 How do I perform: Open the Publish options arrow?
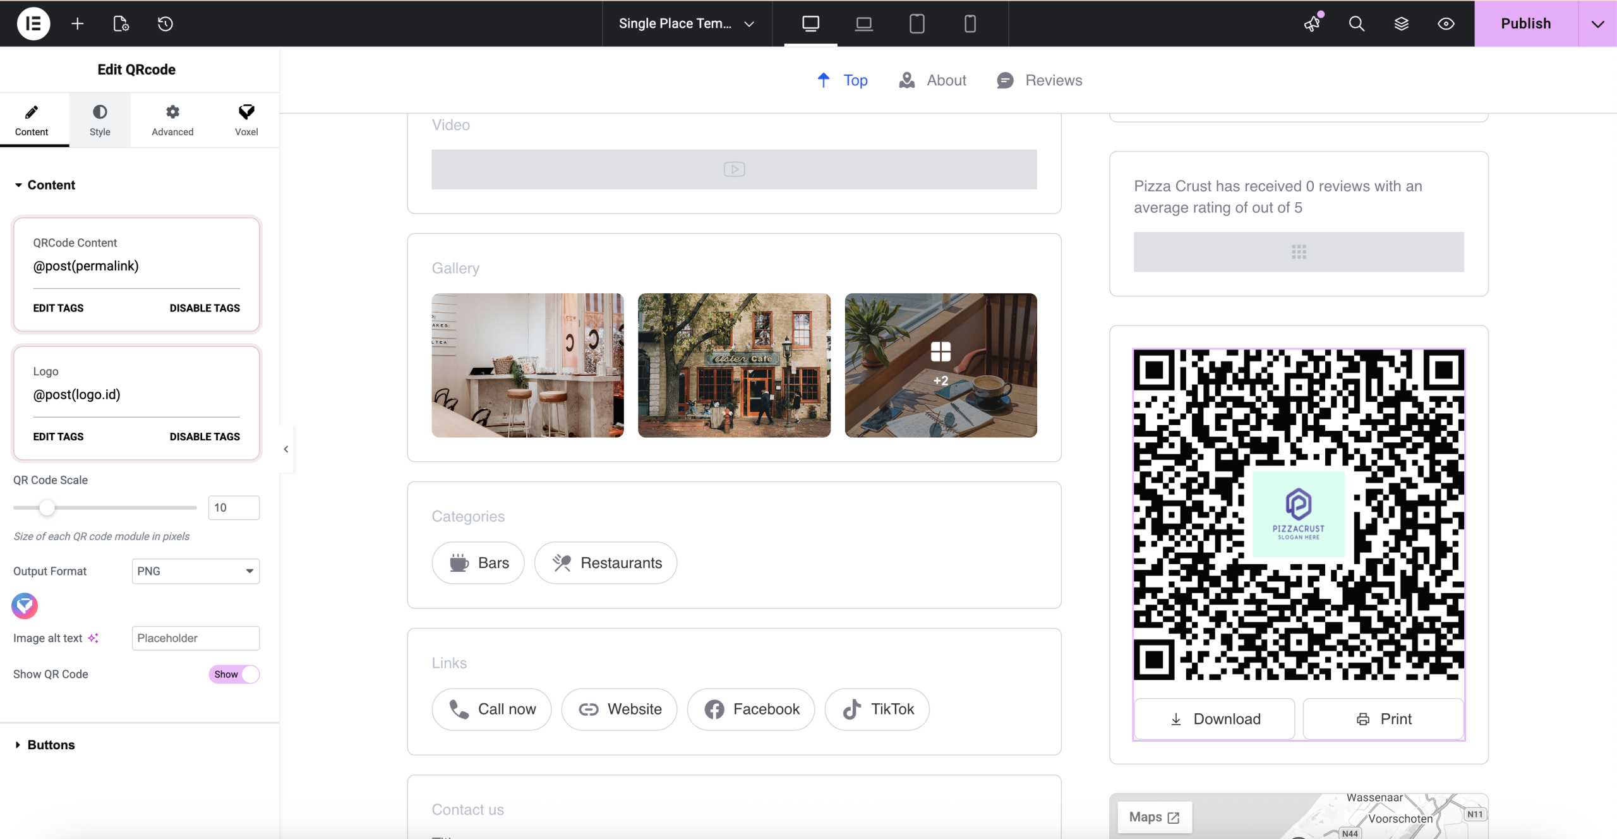tap(1597, 23)
